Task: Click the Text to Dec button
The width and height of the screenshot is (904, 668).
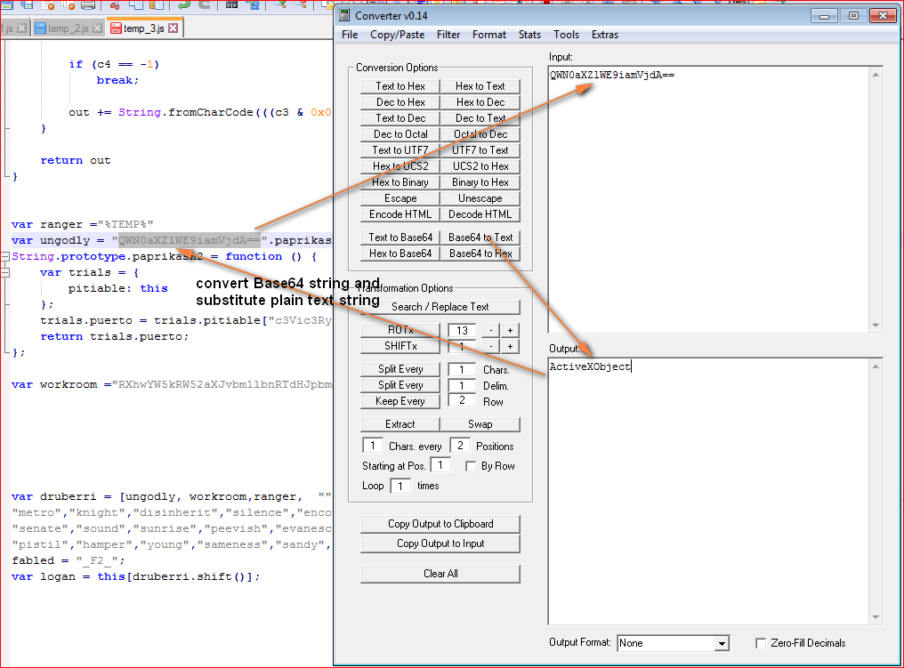Action: 400,118
